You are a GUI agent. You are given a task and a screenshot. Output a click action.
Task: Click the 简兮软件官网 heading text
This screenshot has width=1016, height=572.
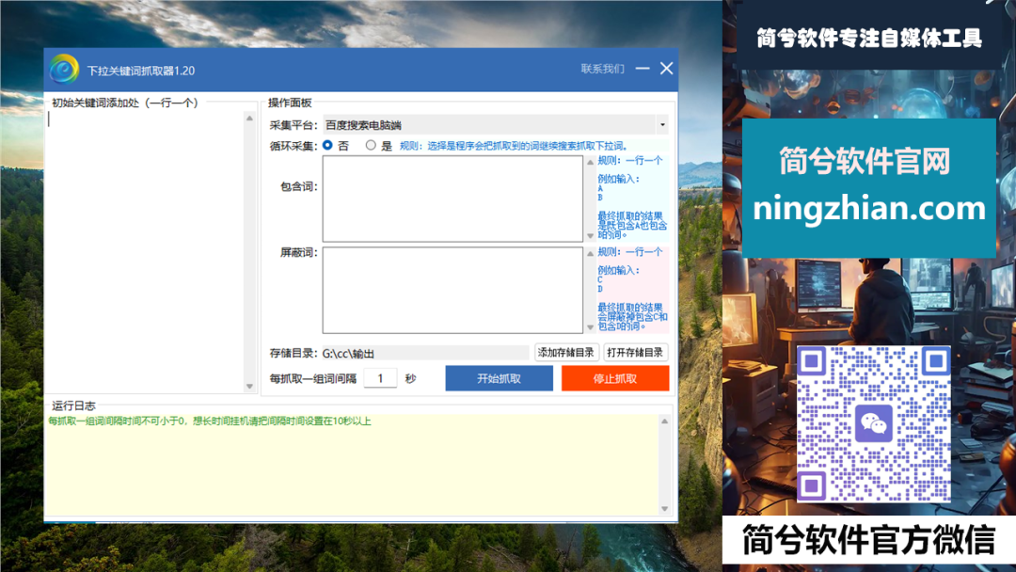point(865,161)
